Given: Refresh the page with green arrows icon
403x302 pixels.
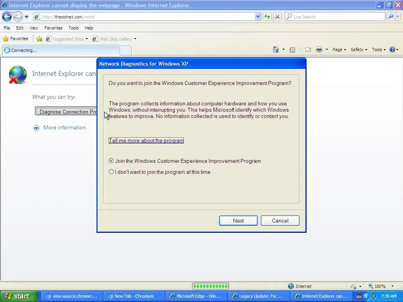Looking at the screenshot, I should coord(267,17).
